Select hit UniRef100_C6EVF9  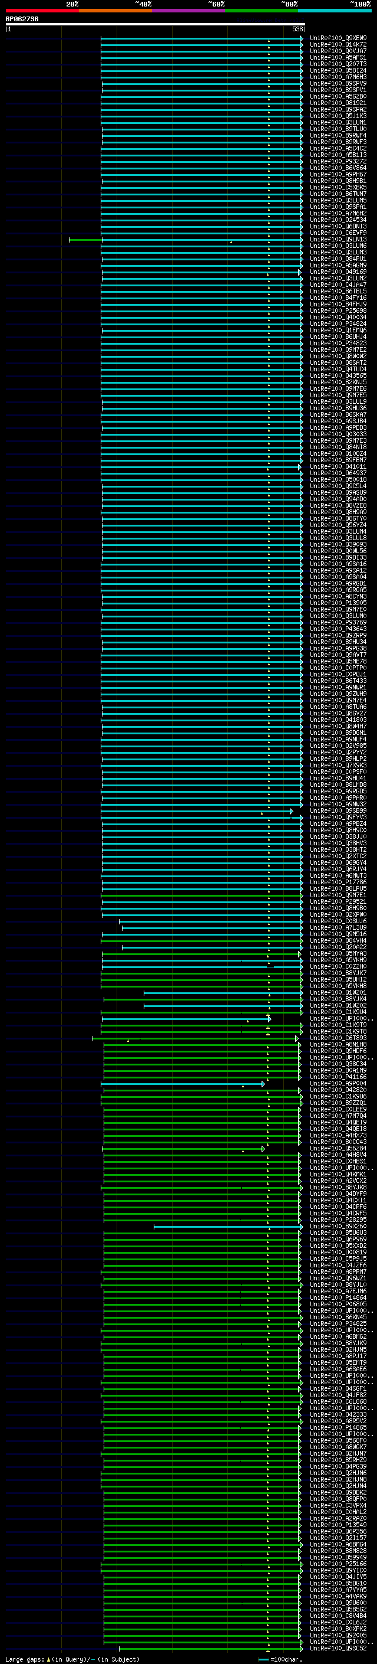(338, 233)
